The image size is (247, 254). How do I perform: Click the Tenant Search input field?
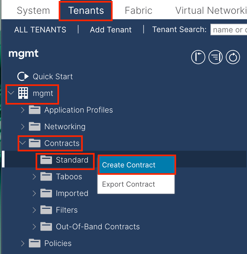pyautogui.click(x=228, y=30)
